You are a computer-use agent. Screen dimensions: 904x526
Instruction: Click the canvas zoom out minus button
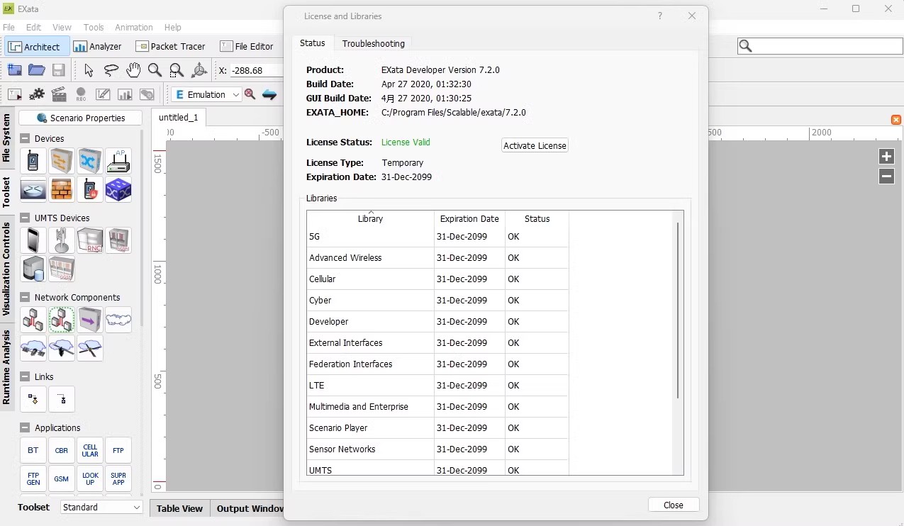pos(886,177)
